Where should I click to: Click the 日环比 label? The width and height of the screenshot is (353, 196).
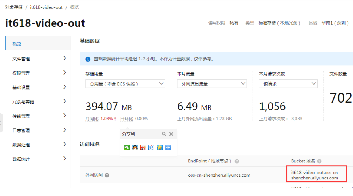[x=127, y=119]
